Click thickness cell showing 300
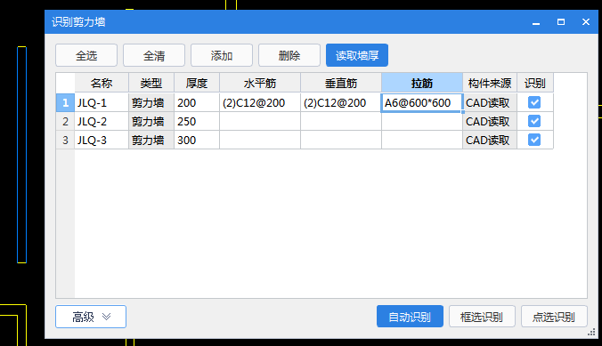602x346 pixels. point(197,140)
